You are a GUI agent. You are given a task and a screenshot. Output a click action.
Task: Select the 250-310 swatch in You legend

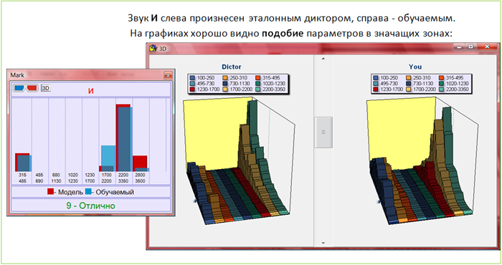tap(409, 77)
